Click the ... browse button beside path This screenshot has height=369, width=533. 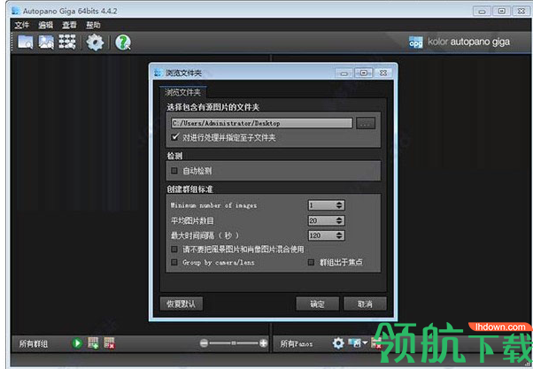coord(366,123)
